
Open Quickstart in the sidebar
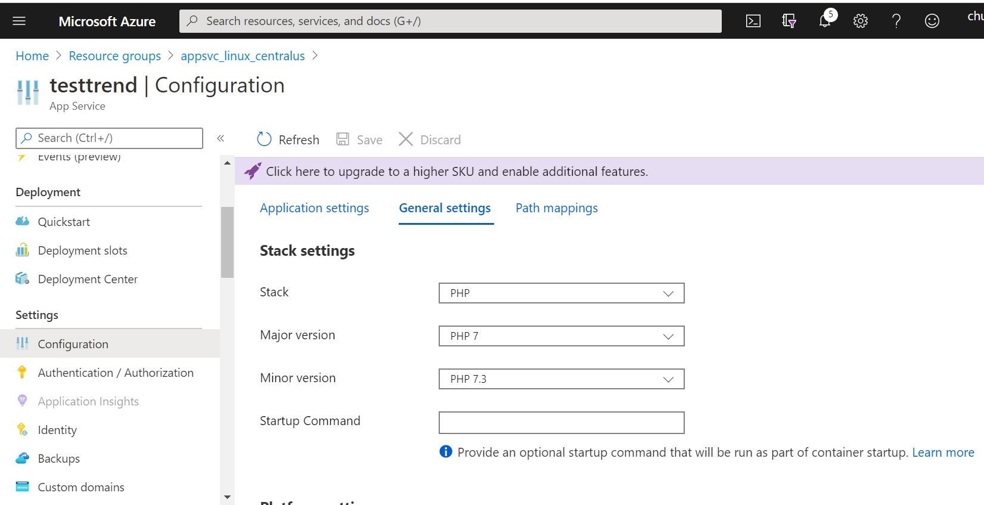[x=64, y=222]
